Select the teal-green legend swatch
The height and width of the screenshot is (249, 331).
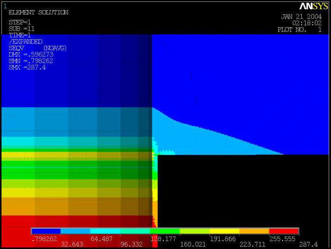tap(135, 231)
